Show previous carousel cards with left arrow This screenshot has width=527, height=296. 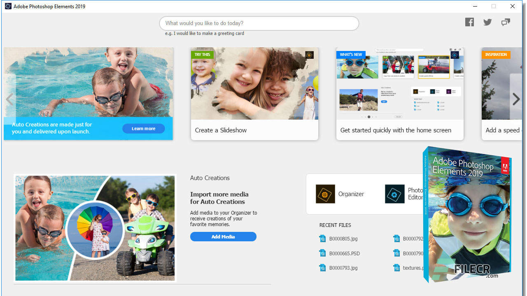click(x=9, y=99)
